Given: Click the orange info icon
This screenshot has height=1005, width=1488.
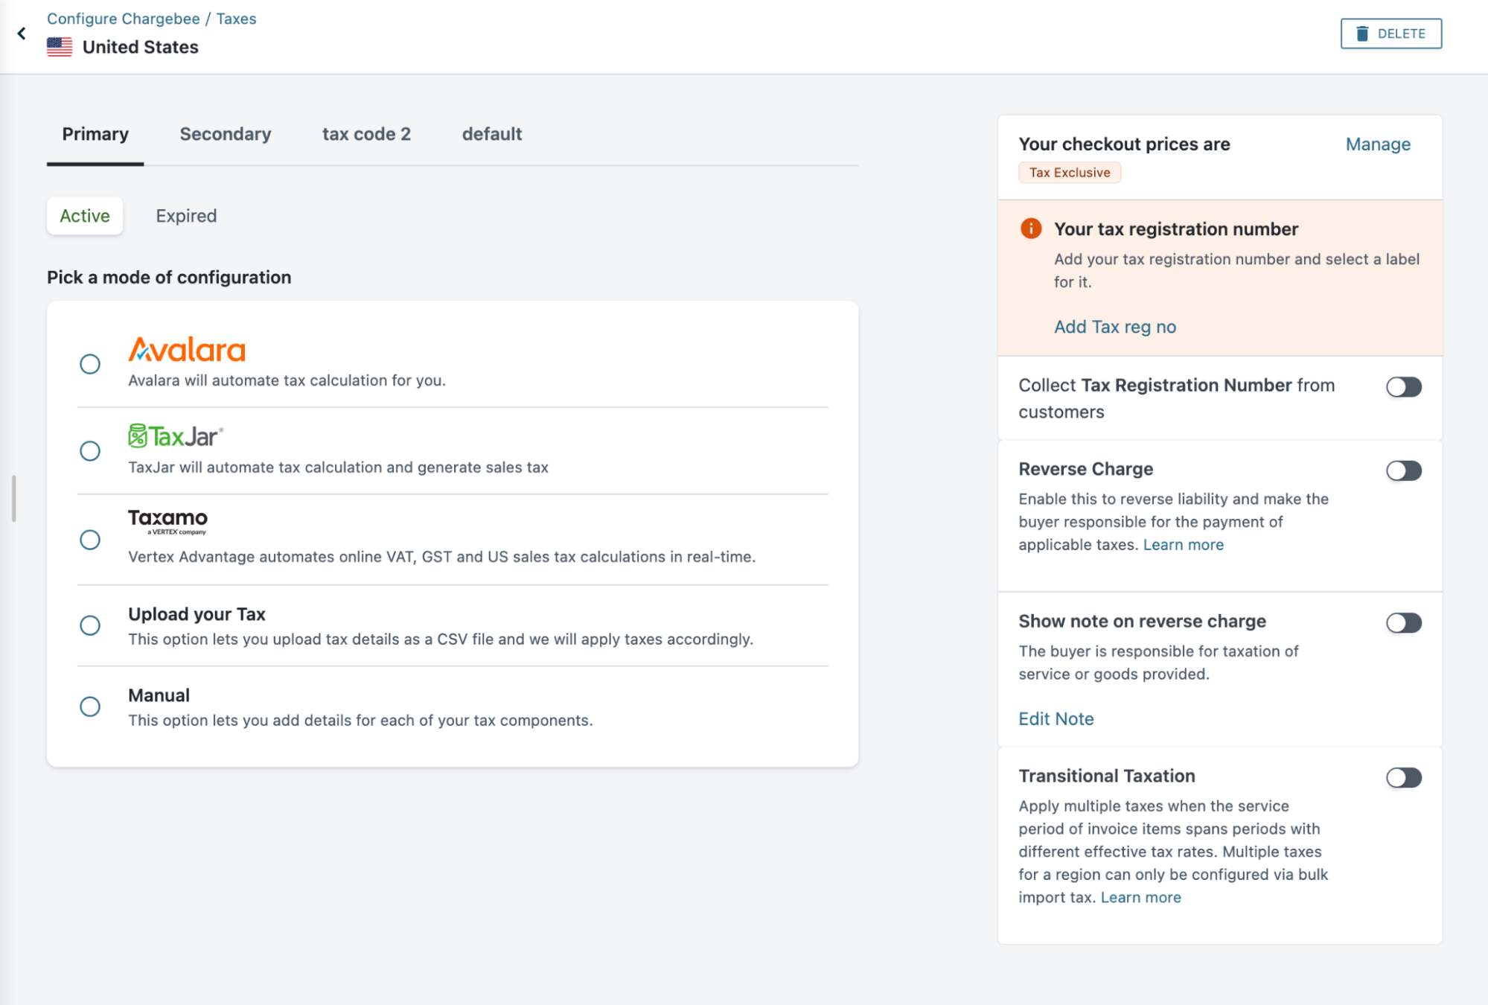Looking at the screenshot, I should click(x=1031, y=229).
